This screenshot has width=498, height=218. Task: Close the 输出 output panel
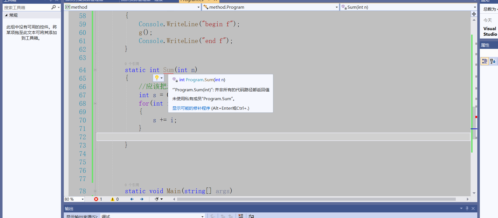click(473, 208)
